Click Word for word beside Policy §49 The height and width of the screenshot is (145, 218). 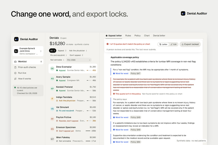click(121, 130)
